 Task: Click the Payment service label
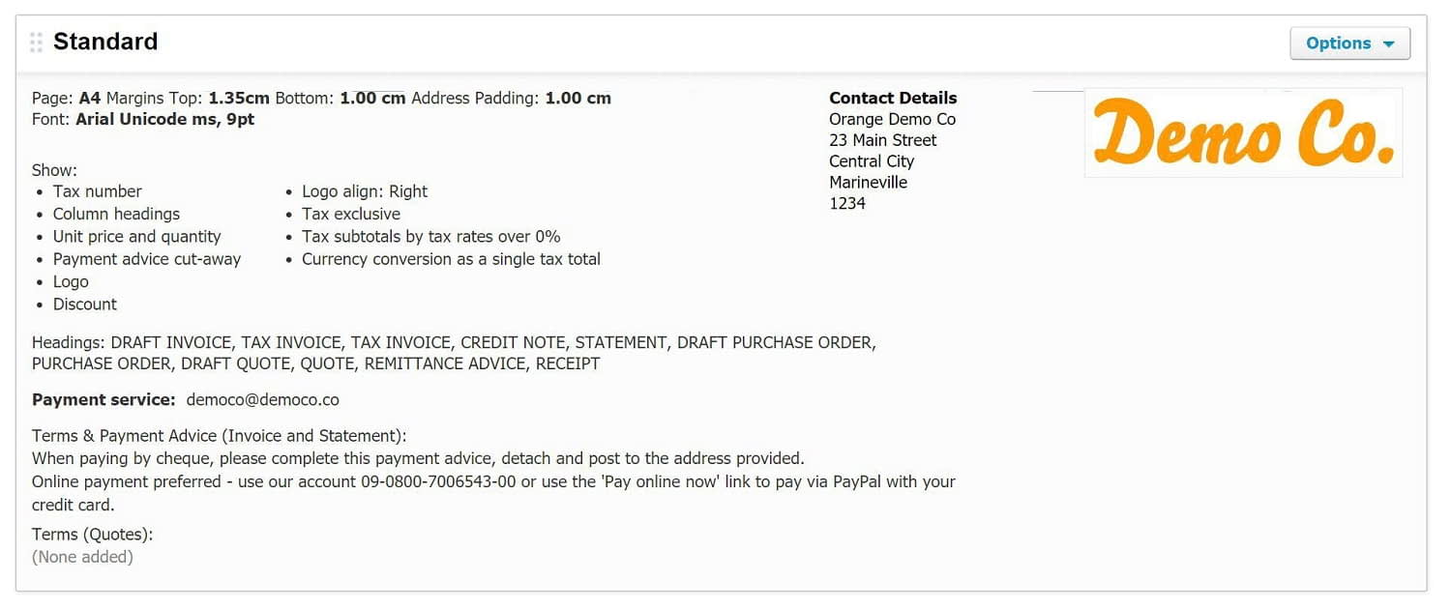104,399
